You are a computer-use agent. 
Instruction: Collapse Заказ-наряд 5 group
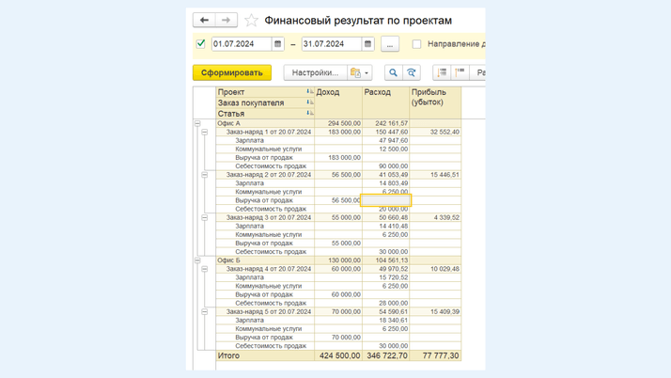[x=205, y=311]
